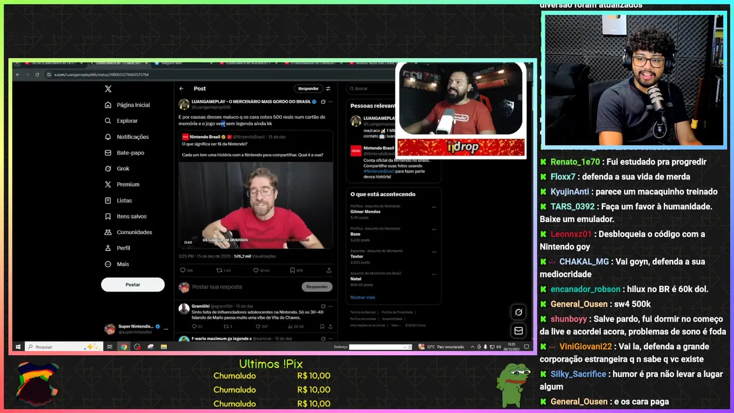Open Página Inicial in the X sidebar
This screenshot has width=734, height=413.
[127, 105]
